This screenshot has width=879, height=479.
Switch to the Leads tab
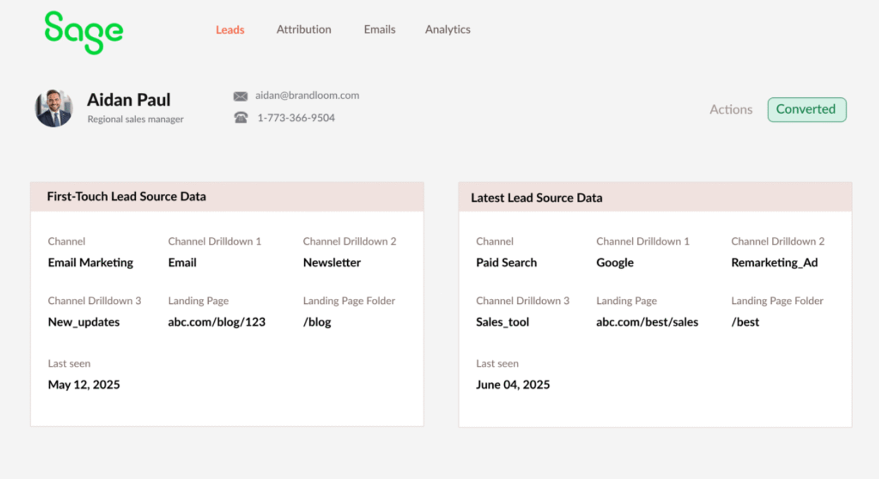pyautogui.click(x=230, y=30)
